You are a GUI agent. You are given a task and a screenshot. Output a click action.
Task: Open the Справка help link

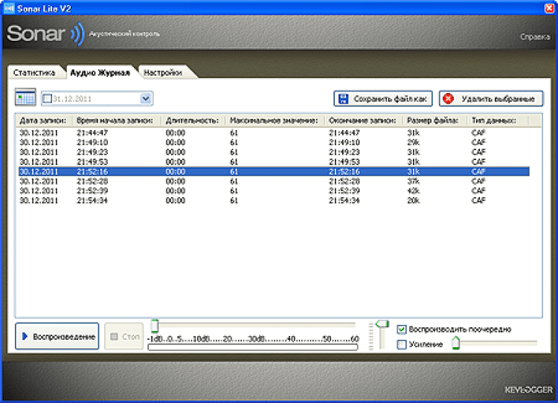[x=535, y=36]
